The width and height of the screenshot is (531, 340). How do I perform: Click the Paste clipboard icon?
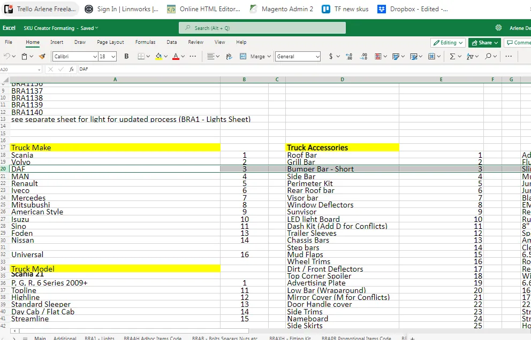[x=25, y=57]
